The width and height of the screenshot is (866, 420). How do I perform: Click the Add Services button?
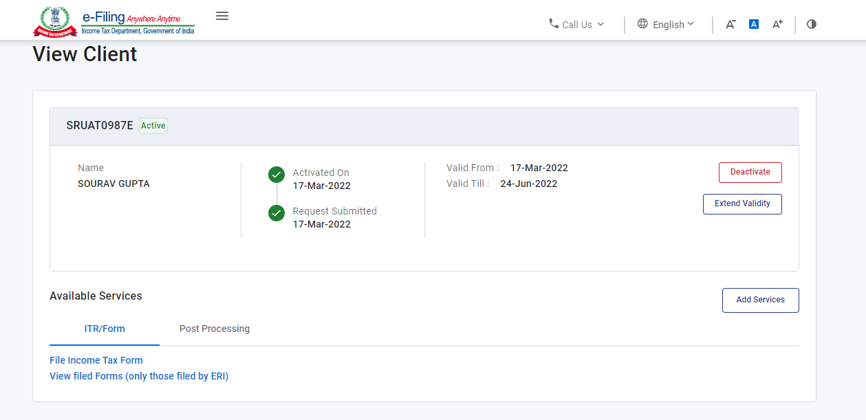(x=760, y=300)
